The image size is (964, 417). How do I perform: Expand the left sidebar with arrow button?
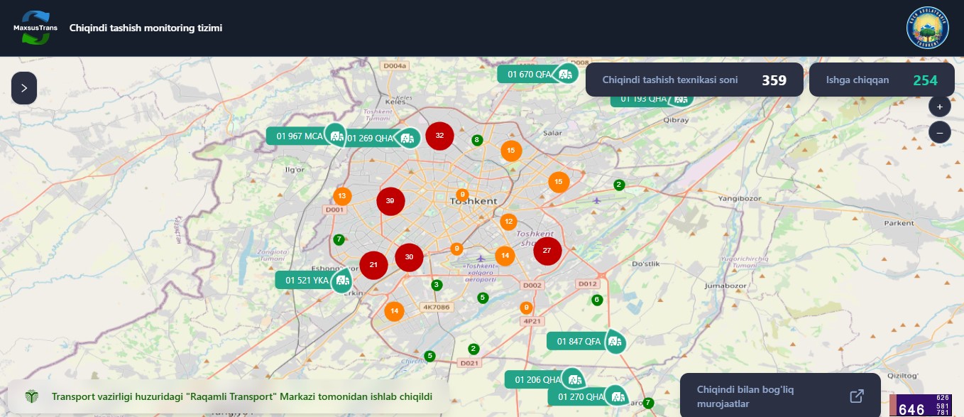[24, 88]
